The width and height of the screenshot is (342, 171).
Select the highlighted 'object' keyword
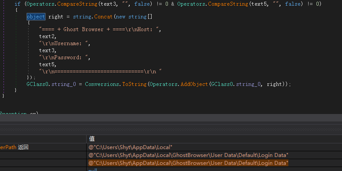coord(36,17)
